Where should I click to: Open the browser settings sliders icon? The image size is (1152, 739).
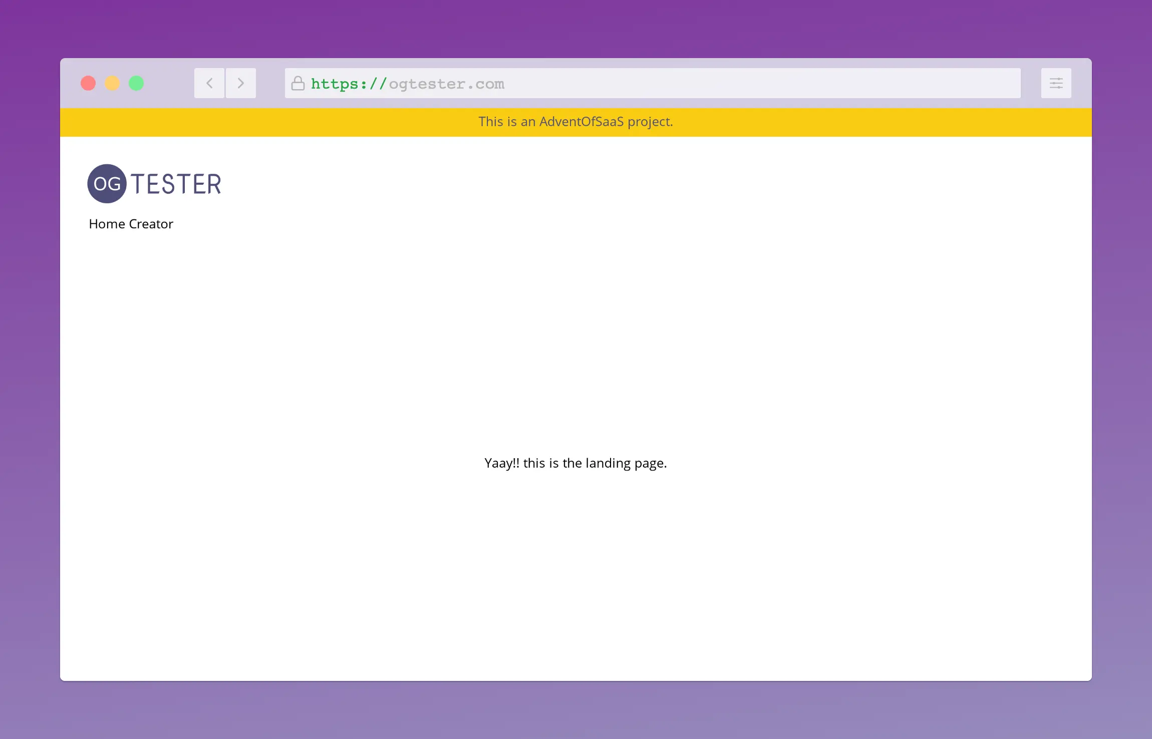pos(1056,83)
